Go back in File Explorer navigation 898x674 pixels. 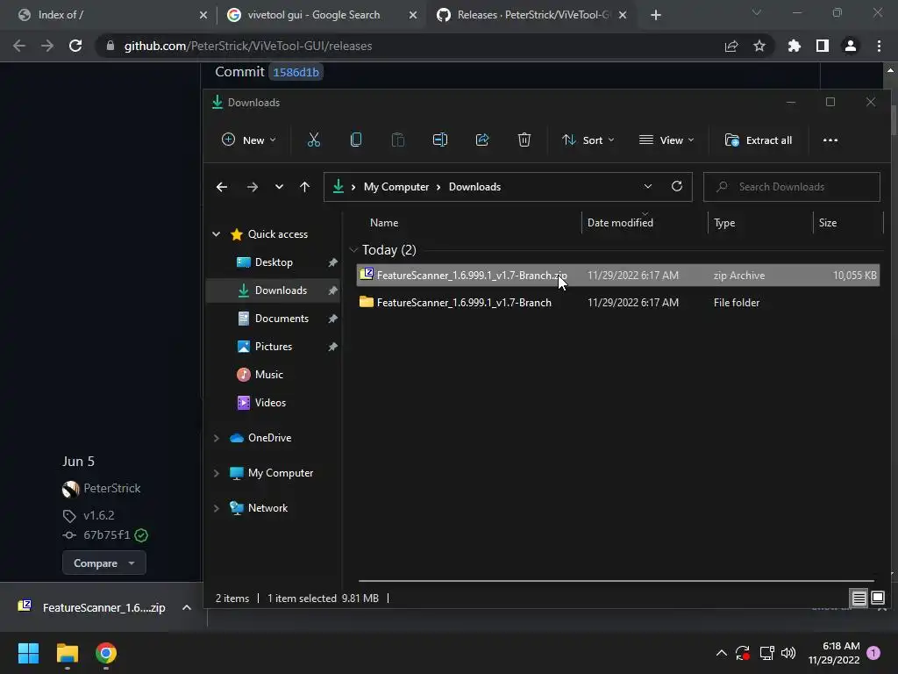coord(222,187)
